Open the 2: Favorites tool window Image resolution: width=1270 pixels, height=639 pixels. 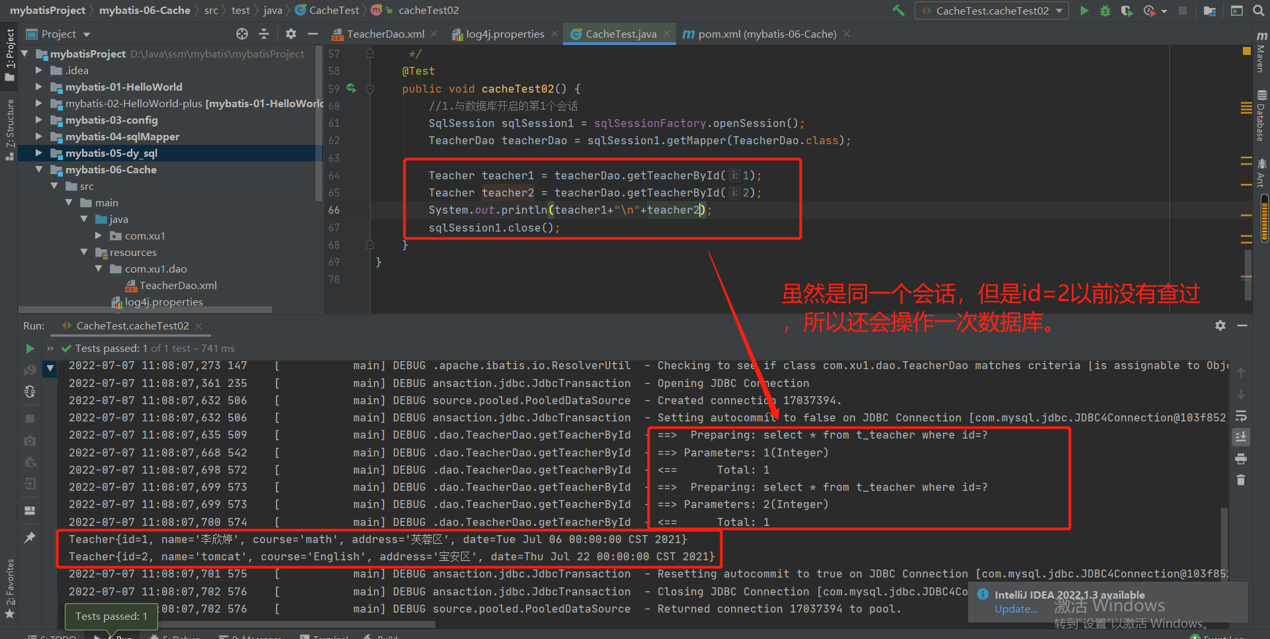9,589
